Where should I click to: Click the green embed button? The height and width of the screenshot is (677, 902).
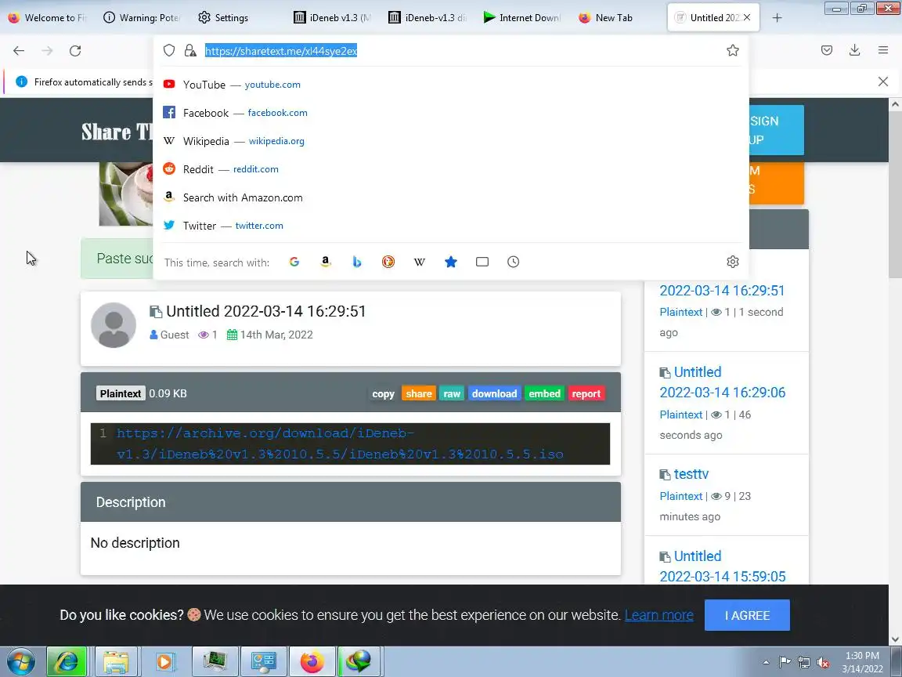[x=544, y=394]
